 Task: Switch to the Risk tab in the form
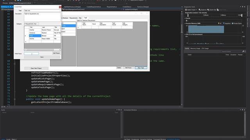[80, 18]
